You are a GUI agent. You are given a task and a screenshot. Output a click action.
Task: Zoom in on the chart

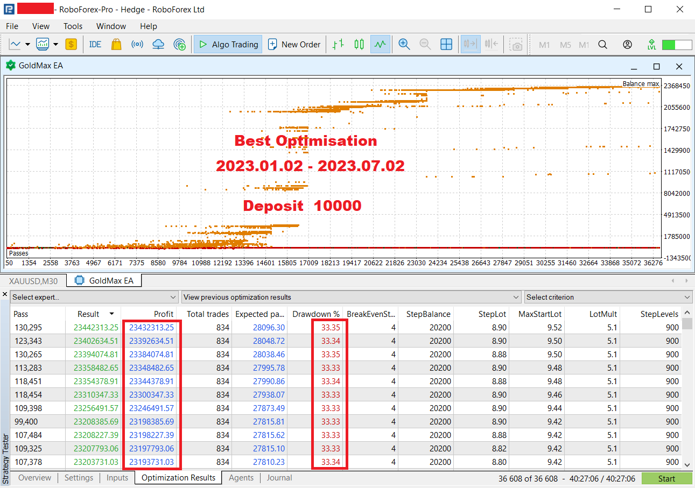[404, 44]
